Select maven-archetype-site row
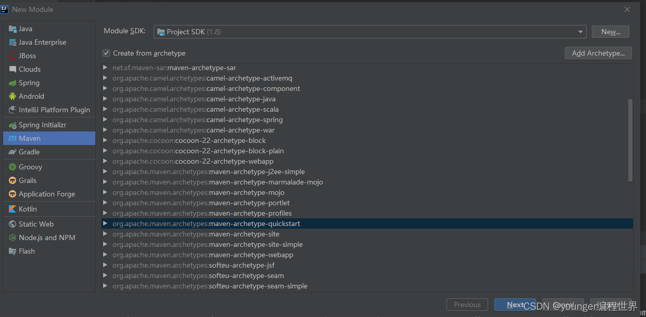Viewport: 646px width, 317px height. (367, 234)
